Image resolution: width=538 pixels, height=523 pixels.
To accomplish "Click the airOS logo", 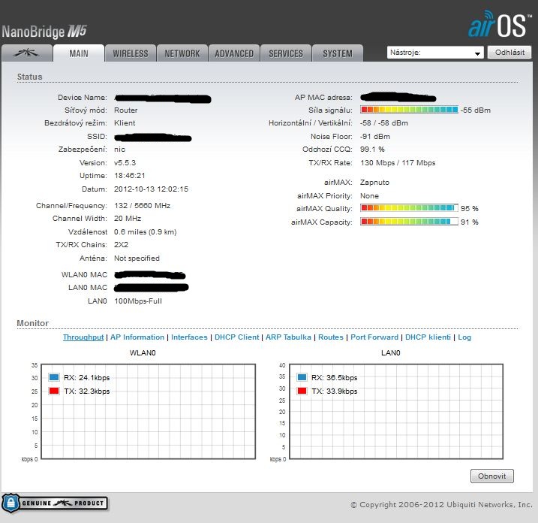I will point(499,24).
